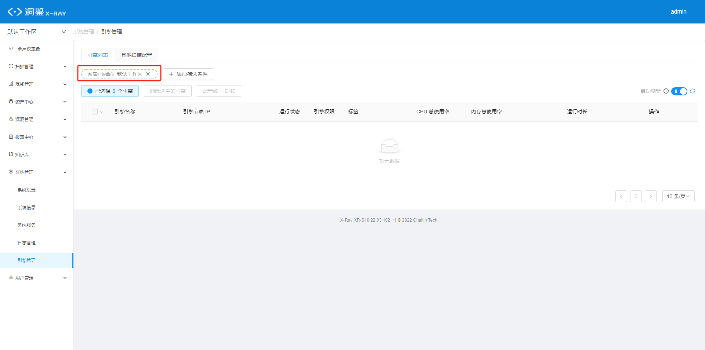Screen dimensions: 705x350
Task: Click the asset center sidebar icon
Action: [11, 102]
